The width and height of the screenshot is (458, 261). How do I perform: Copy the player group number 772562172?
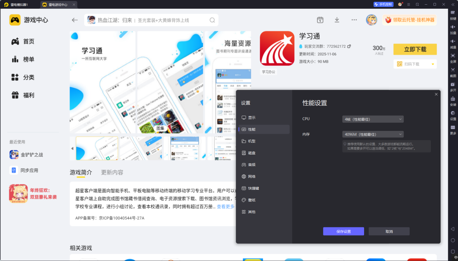tap(349, 46)
